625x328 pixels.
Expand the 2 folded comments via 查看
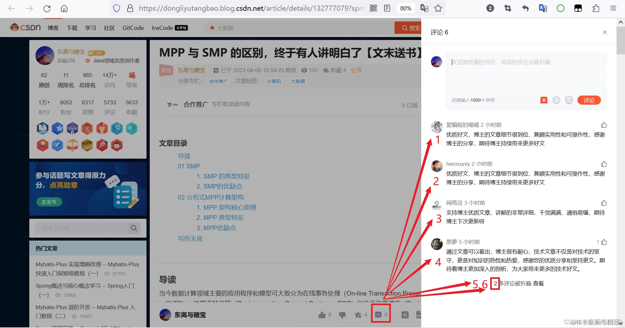coord(538,283)
